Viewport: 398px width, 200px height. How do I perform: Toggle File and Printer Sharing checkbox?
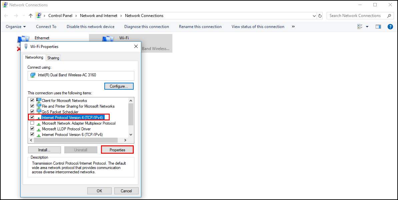coord(32,106)
